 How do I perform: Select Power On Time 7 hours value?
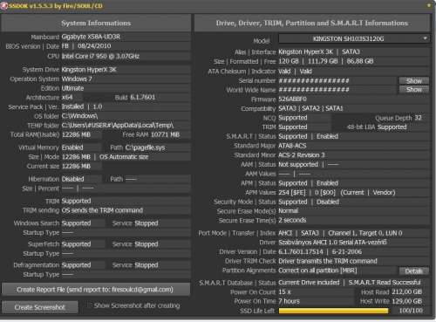289,301
